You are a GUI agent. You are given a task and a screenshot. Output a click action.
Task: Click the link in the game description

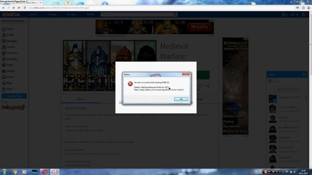(93, 154)
